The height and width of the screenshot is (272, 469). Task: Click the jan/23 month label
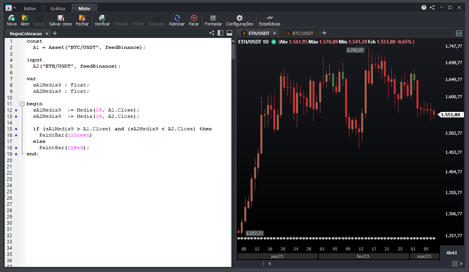(277, 256)
